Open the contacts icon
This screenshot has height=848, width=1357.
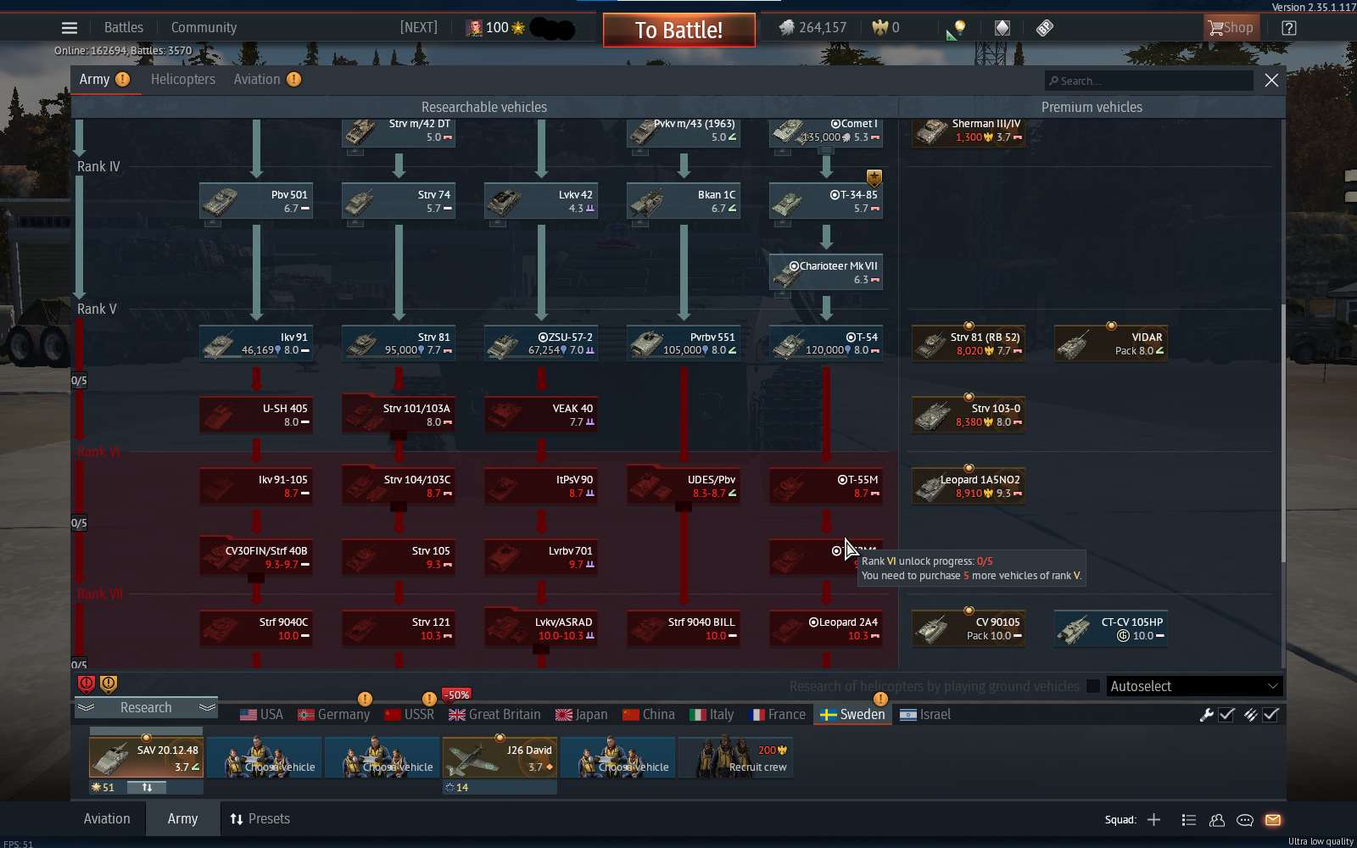click(x=1217, y=820)
